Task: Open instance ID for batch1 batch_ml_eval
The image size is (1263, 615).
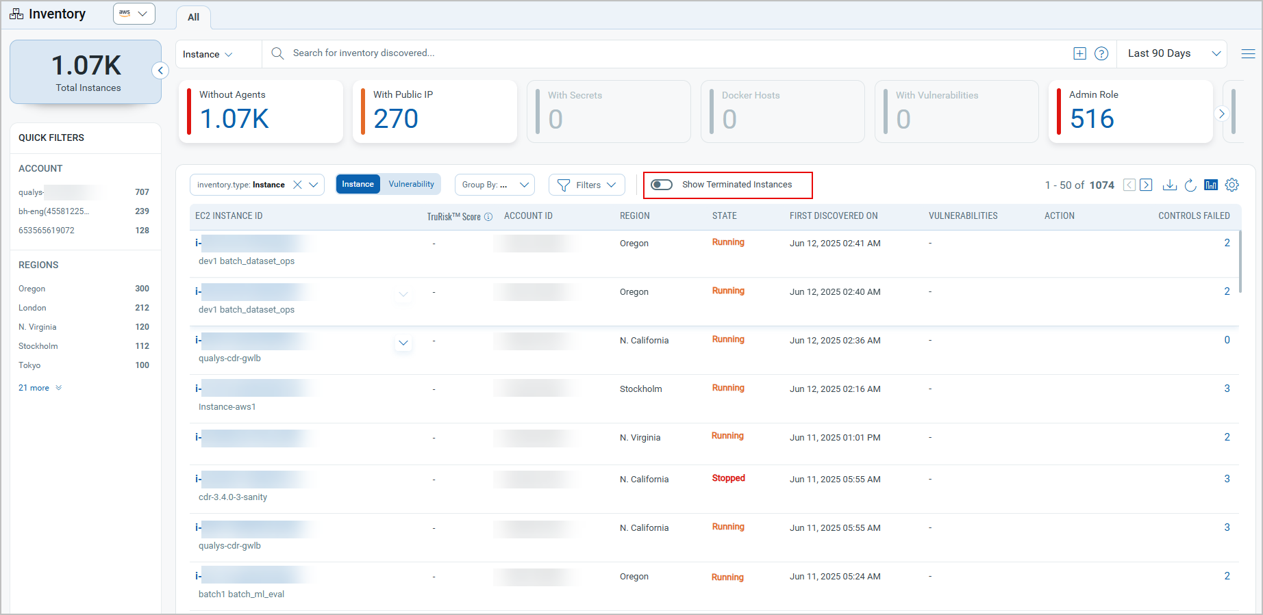Action: coord(253,576)
